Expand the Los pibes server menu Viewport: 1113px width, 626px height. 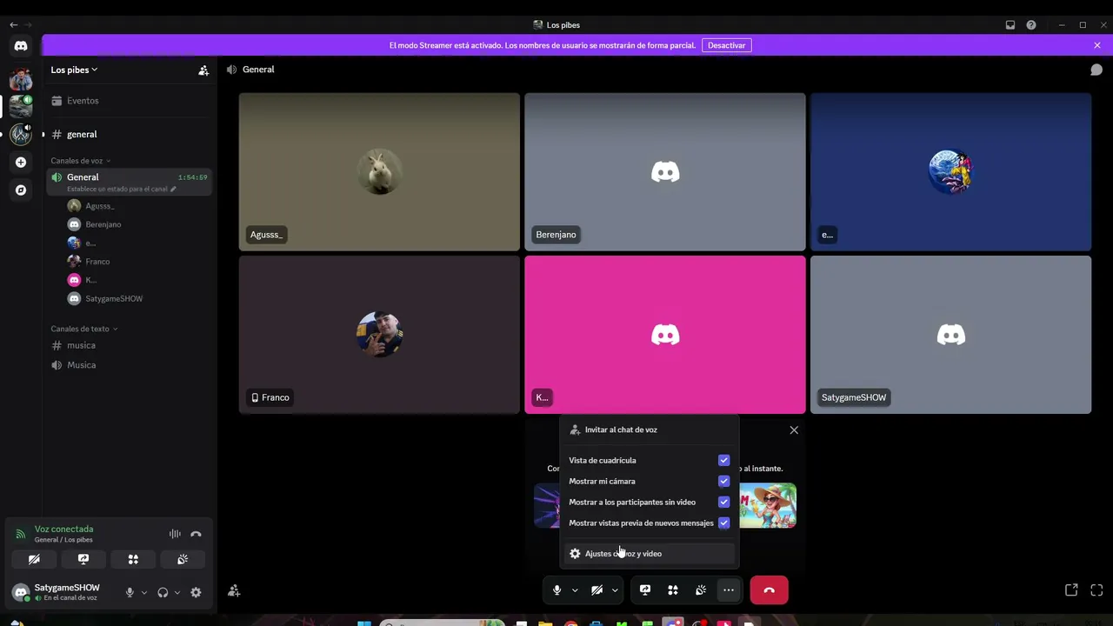coord(74,70)
